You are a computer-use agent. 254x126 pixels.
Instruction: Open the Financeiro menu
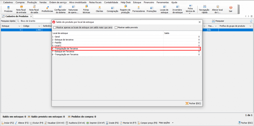[x=149, y=2]
